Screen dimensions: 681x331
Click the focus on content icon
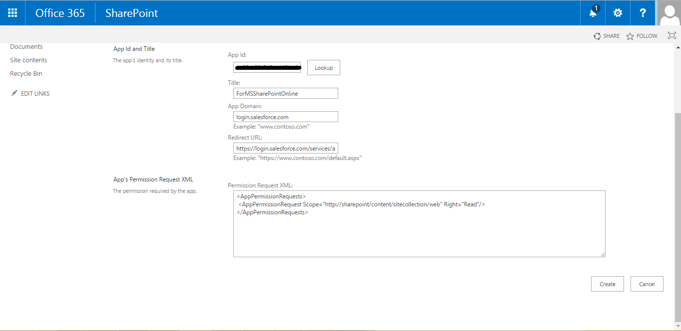coord(672,35)
